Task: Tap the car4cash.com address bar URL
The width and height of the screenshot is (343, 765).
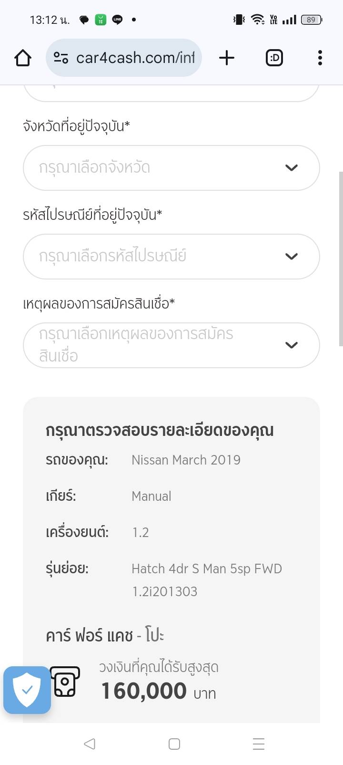Action: pos(135,58)
